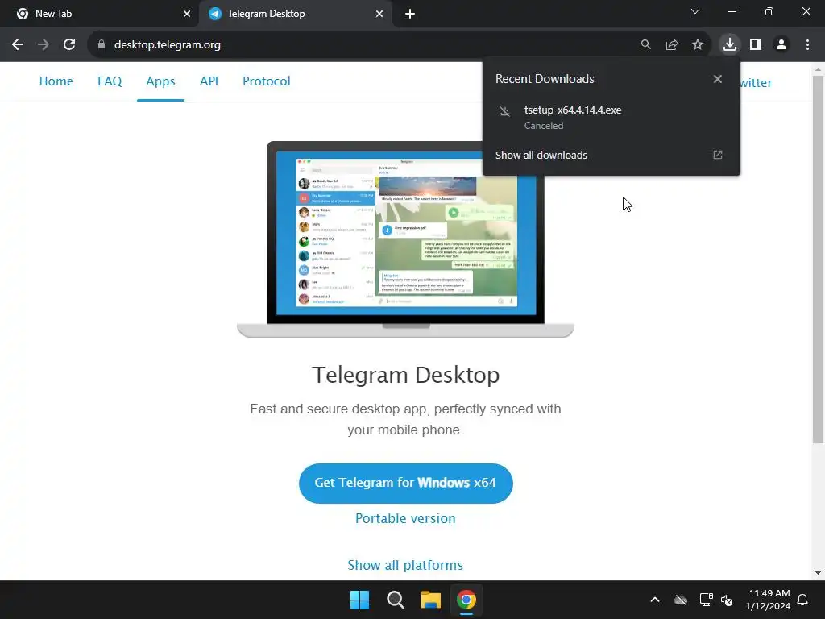Image resolution: width=825 pixels, height=619 pixels.
Task: Click the share page icon
Action: coord(672,45)
